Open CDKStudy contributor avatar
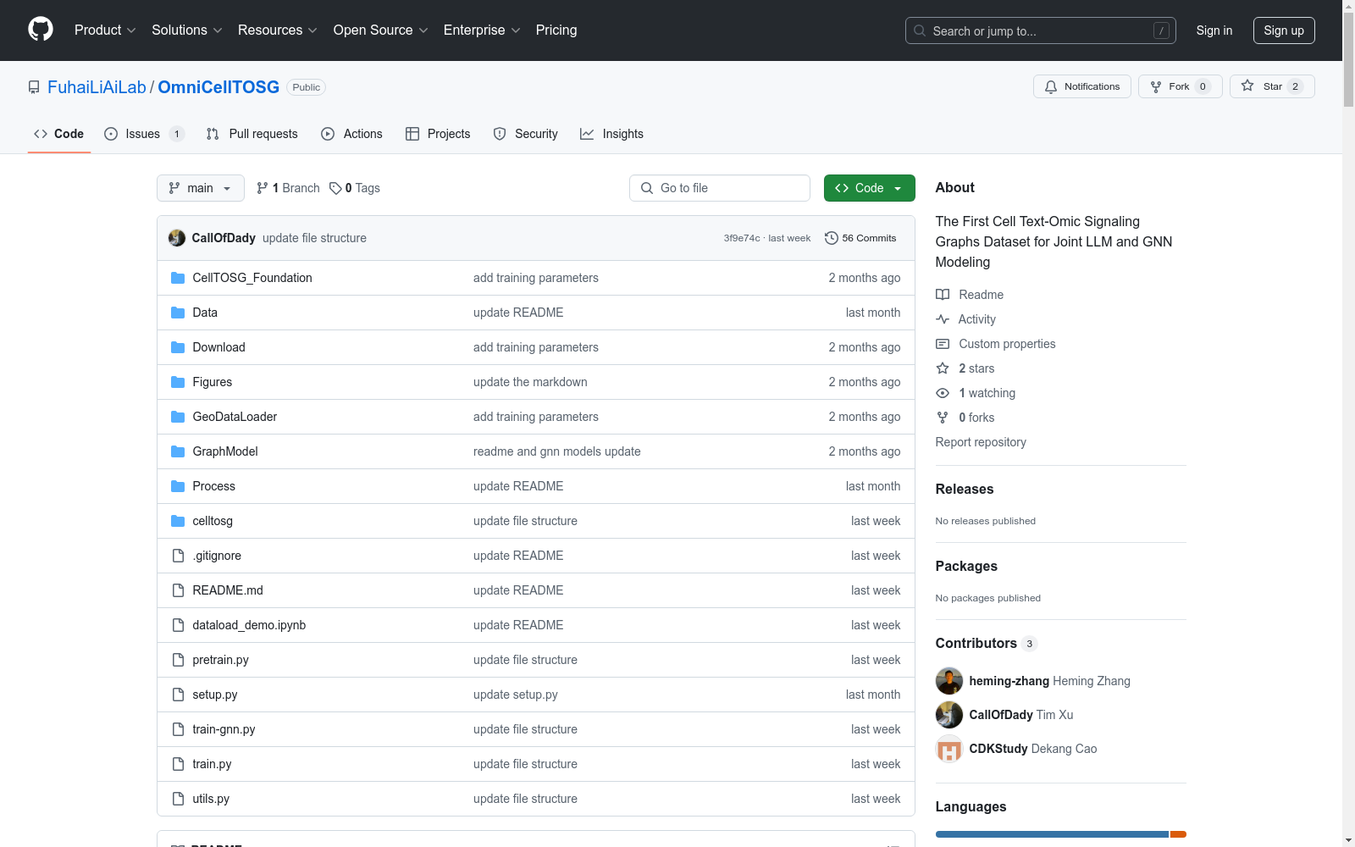 (x=949, y=749)
